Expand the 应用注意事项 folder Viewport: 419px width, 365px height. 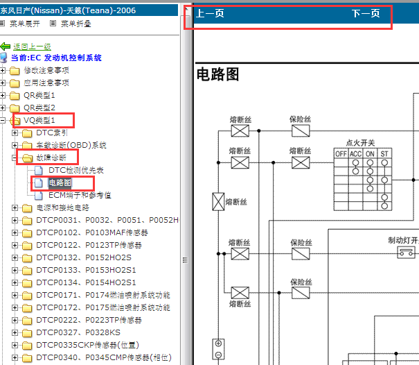pyautogui.click(x=2, y=83)
